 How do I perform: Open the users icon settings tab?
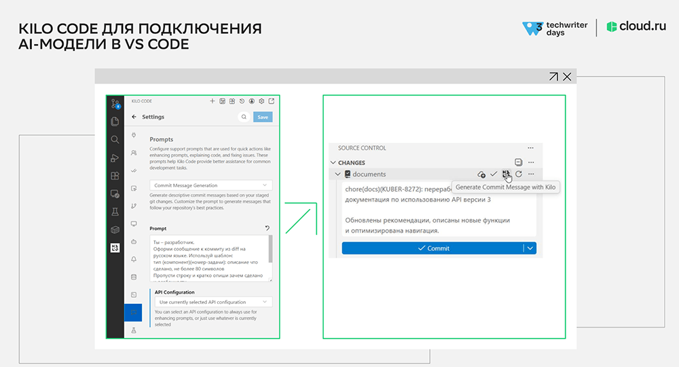click(134, 153)
